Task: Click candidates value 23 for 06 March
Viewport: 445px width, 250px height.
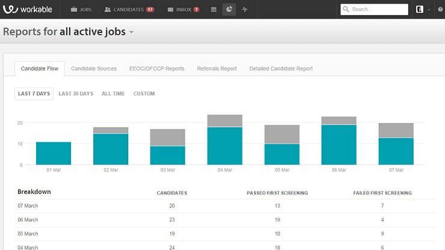Action: point(172,220)
